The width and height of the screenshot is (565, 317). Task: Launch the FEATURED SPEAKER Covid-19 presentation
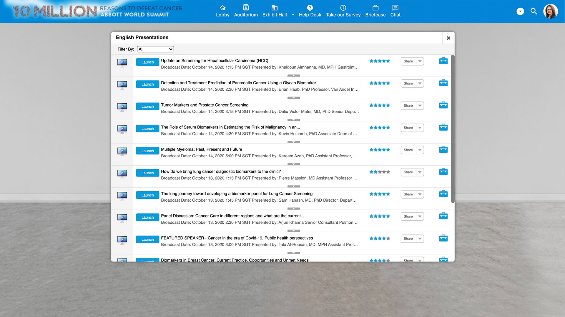tap(147, 239)
